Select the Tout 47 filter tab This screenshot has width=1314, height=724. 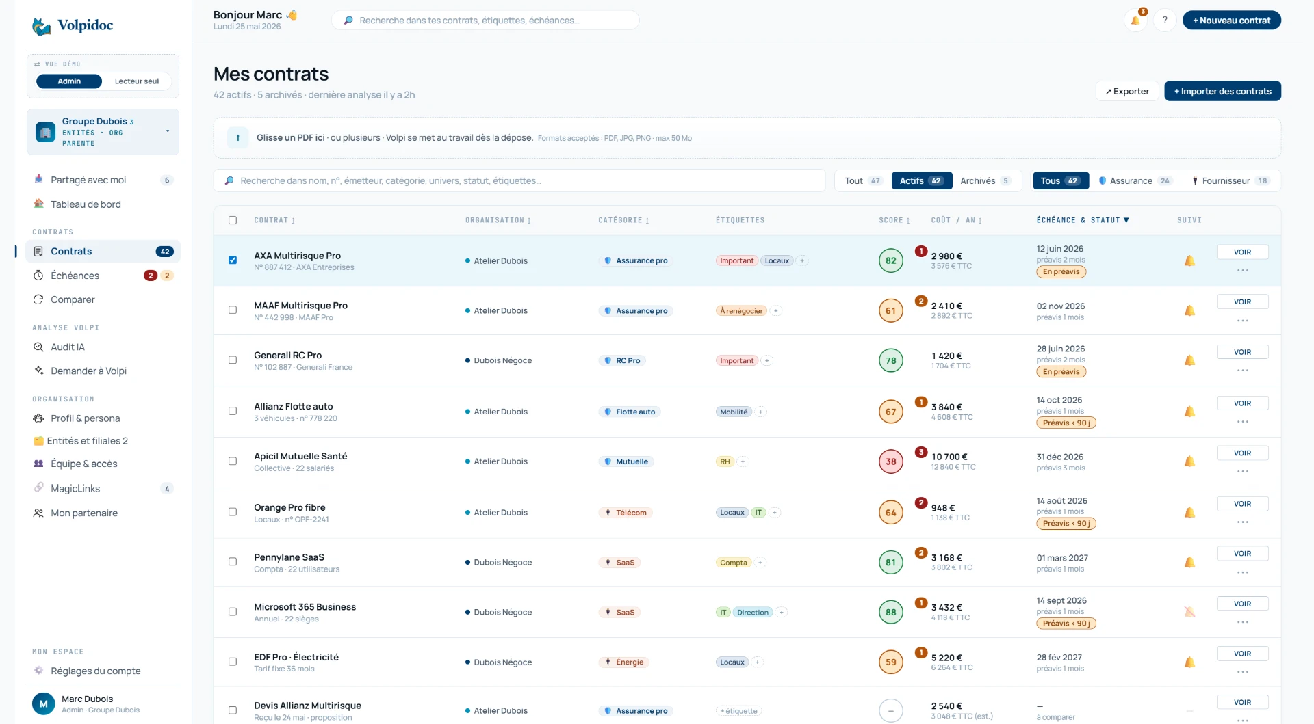[862, 180]
